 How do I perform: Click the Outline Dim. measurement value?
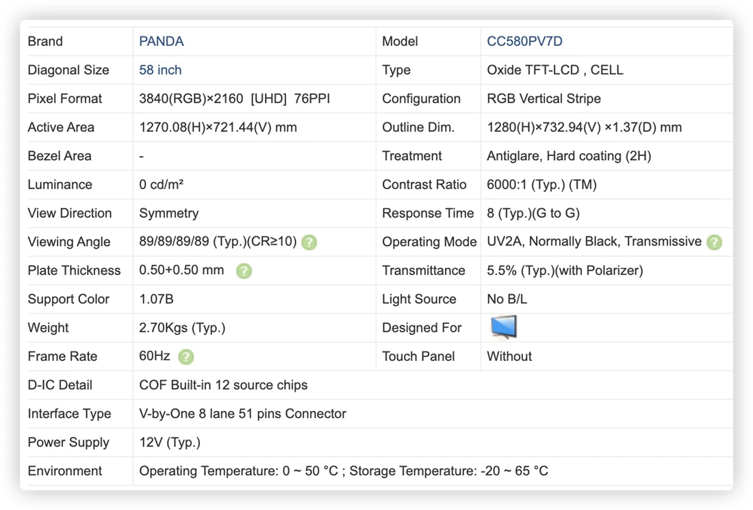click(x=585, y=128)
